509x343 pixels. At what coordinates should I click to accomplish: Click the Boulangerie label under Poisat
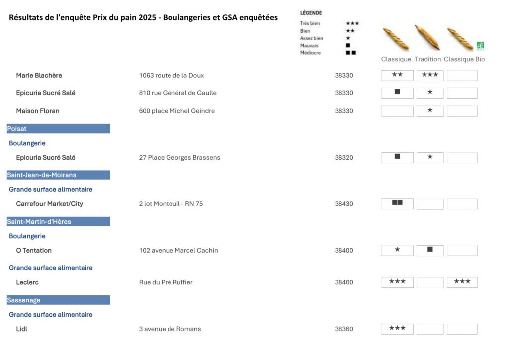(x=27, y=143)
